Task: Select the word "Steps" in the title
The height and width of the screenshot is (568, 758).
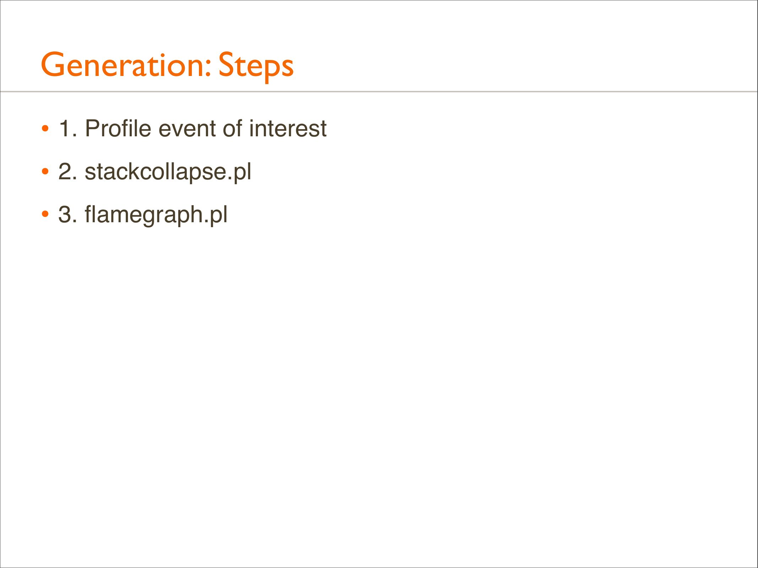Action: [x=256, y=66]
